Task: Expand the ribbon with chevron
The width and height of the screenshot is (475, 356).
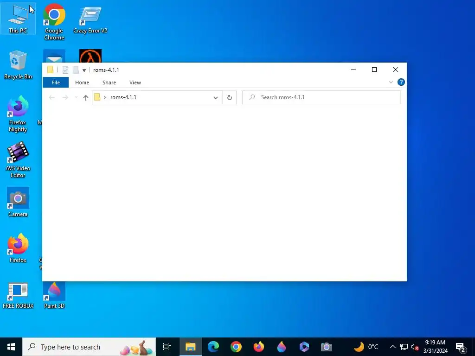Action: click(x=391, y=82)
